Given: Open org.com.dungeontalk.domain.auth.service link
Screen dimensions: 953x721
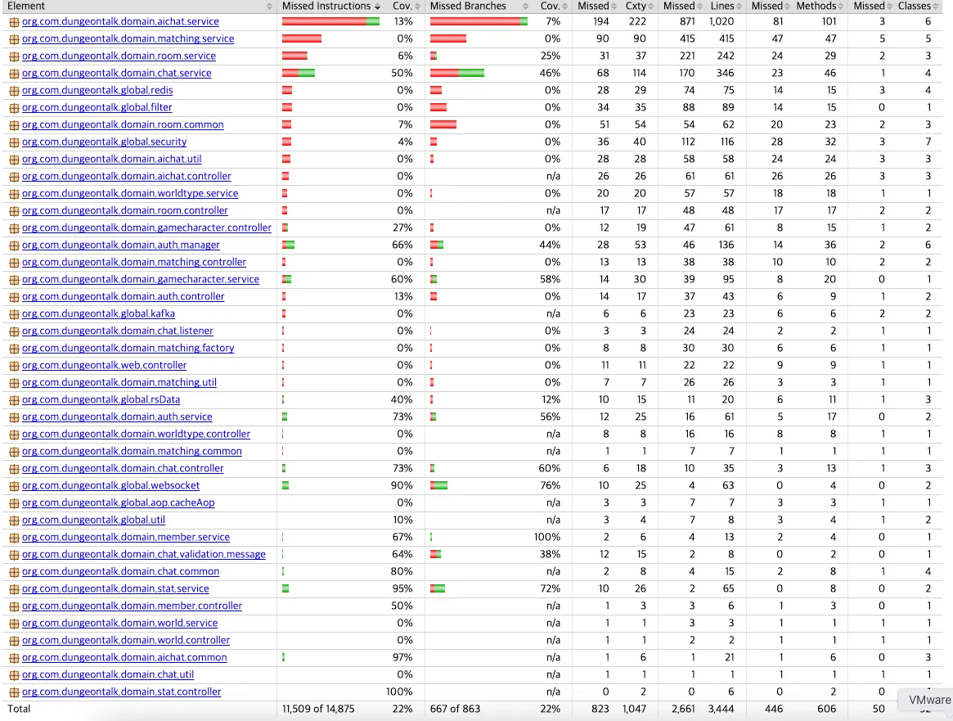Looking at the screenshot, I should tap(117, 417).
